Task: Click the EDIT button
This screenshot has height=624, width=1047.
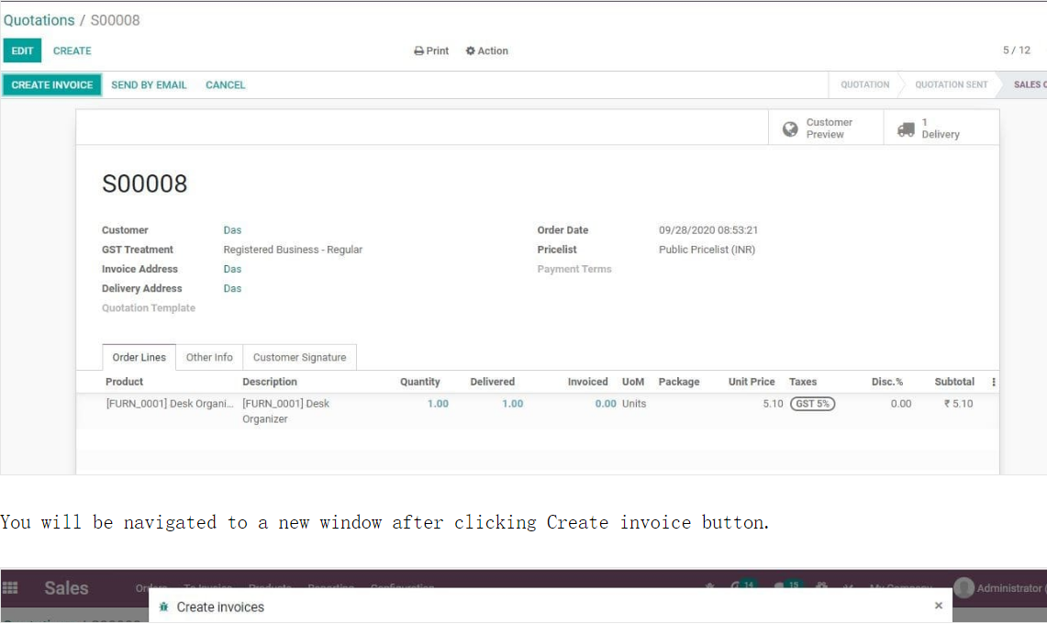Action: tap(22, 50)
